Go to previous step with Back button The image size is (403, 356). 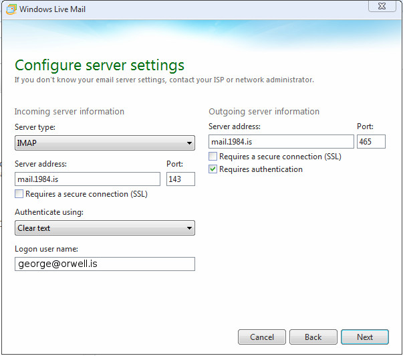[313, 337]
